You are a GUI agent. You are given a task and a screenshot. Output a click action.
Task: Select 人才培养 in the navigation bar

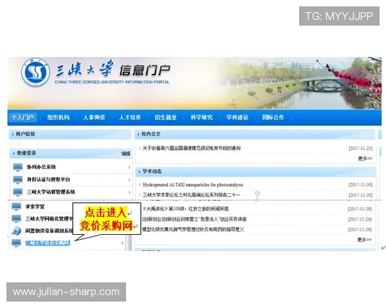tap(130, 117)
